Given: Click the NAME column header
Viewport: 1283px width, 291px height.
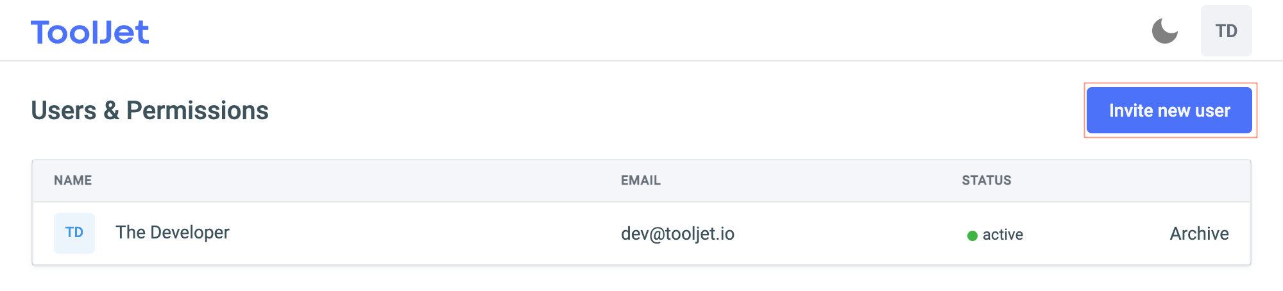Looking at the screenshot, I should coord(72,181).
